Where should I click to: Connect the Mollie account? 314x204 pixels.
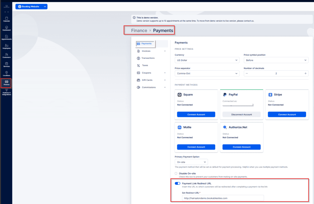click(x=196, y=147)
